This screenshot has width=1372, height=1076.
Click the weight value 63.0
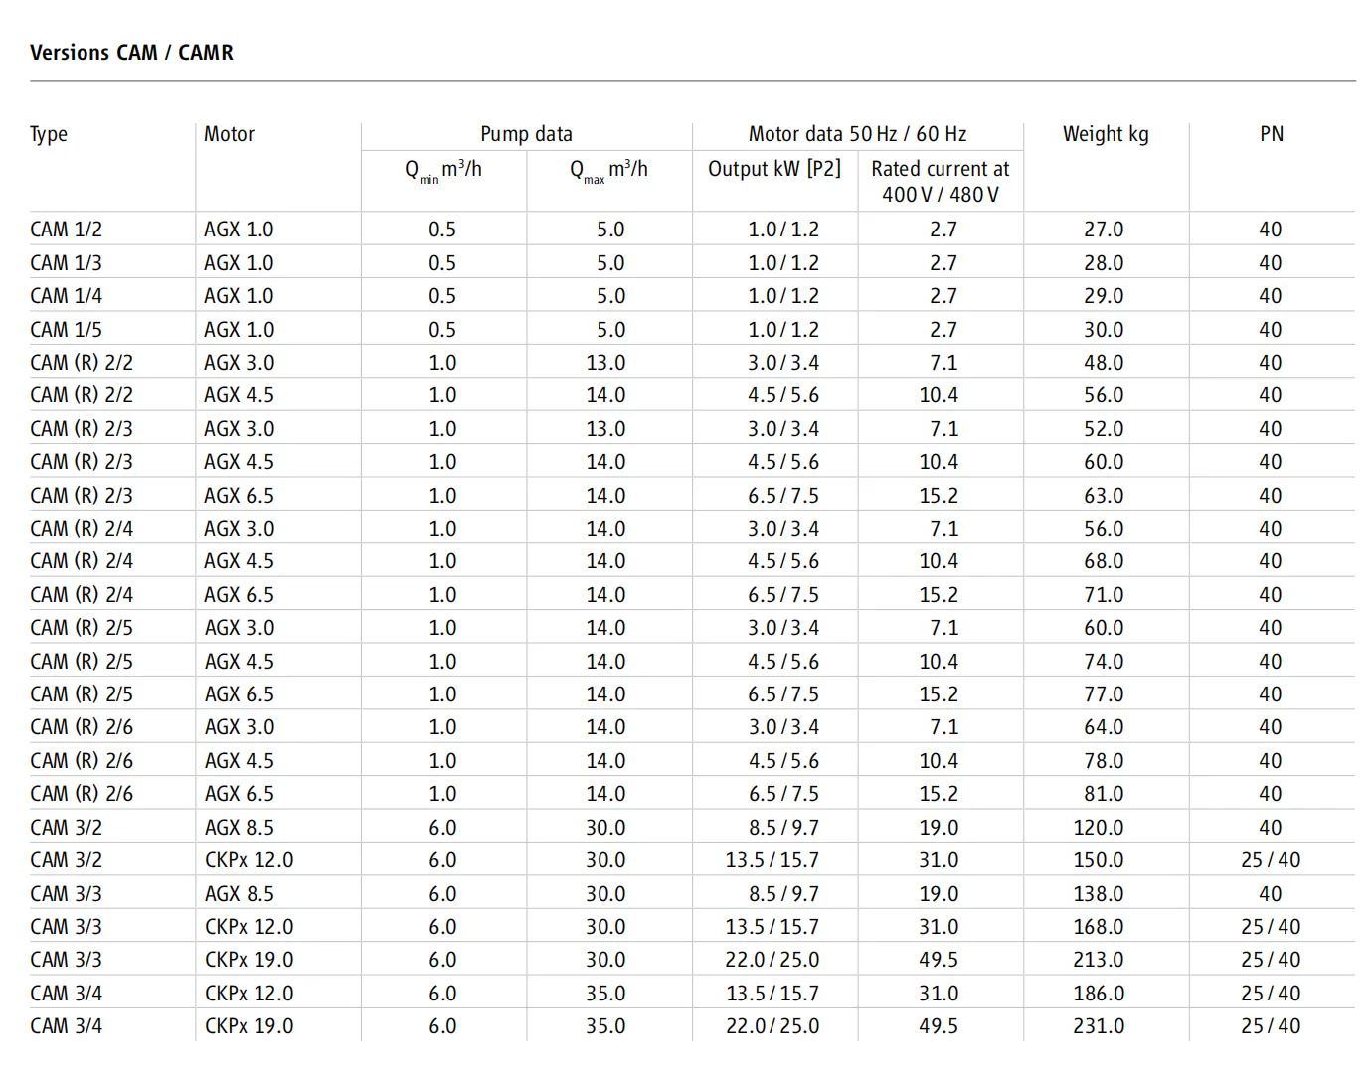[x=1104, y=496]
